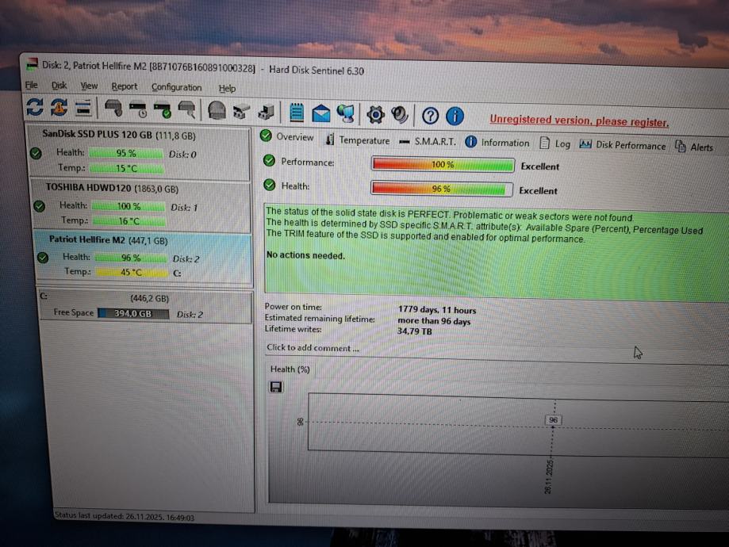
Task: Click green checkmark next to Performance label
Action: click(269, 161)
